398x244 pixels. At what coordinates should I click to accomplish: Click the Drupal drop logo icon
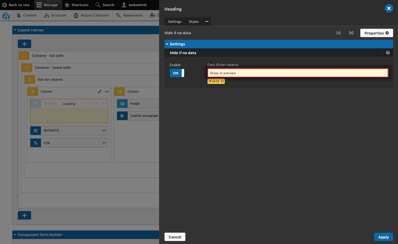[x=6, y=16]
